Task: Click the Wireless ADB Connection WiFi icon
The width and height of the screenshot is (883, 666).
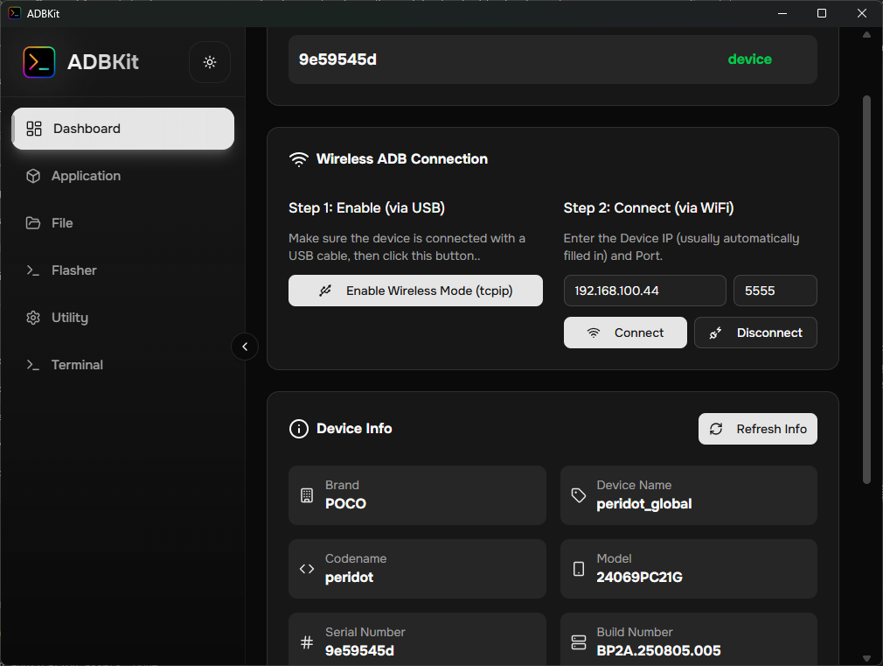Action: [299, 159]
